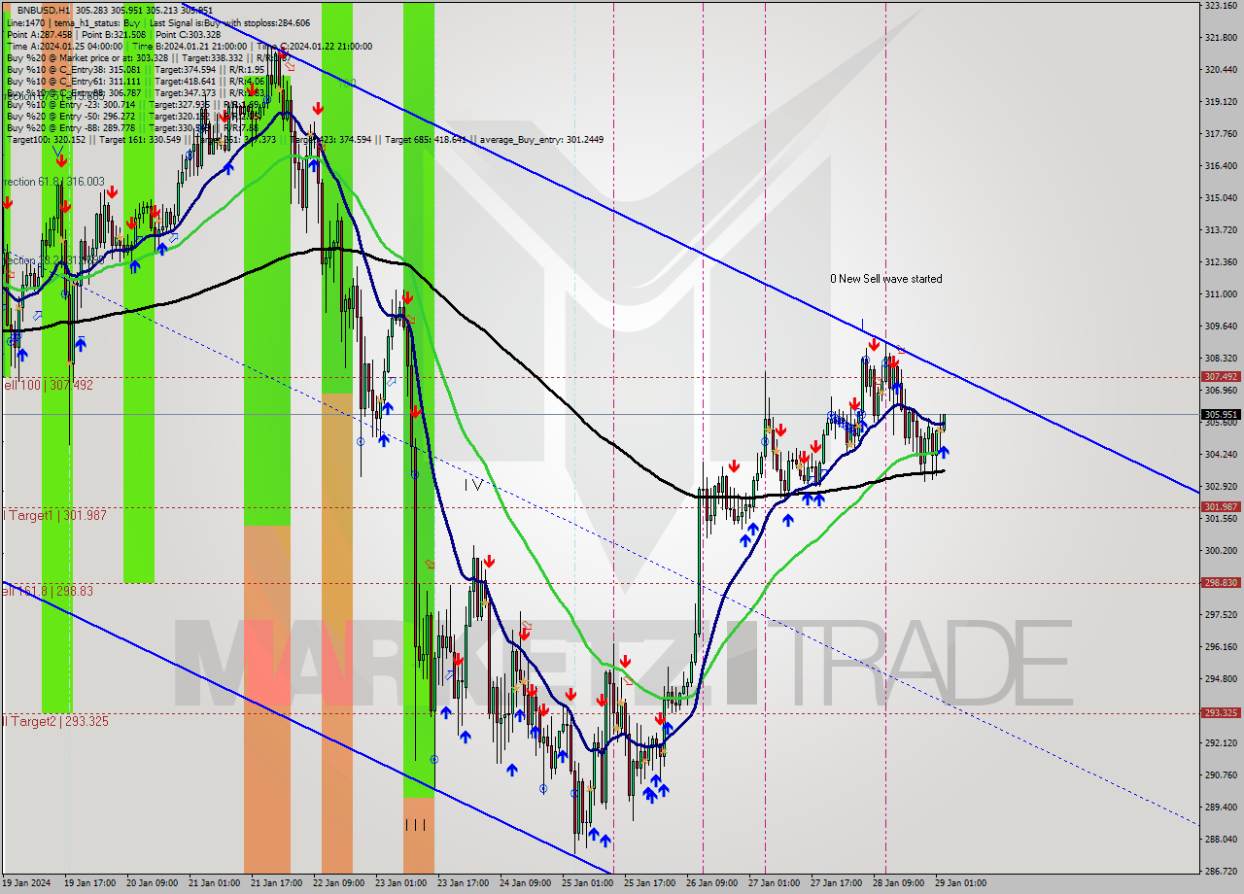Click the '24 Jan 09:00' time label
Image resolution: width=1244 pixels, height=894 pixels.
click(x=525, y=883)
